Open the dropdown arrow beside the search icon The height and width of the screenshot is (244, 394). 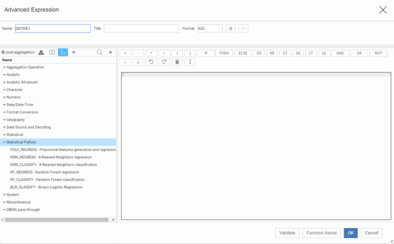[x=111, y=52]
